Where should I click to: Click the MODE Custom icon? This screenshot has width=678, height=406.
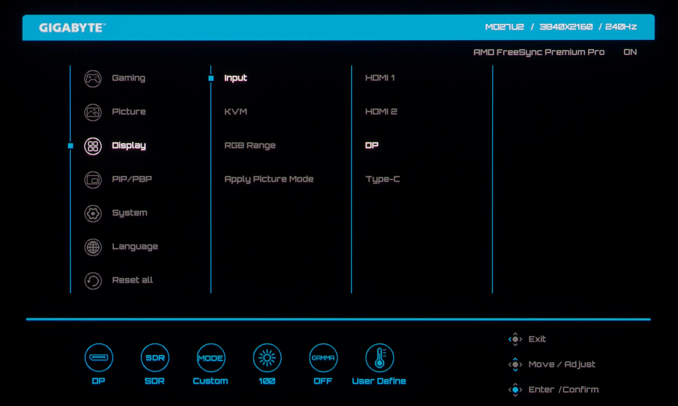[x=211, y=358]
